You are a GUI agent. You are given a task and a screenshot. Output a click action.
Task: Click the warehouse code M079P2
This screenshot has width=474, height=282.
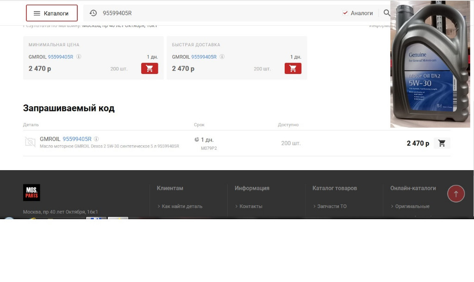click(209, 148)
